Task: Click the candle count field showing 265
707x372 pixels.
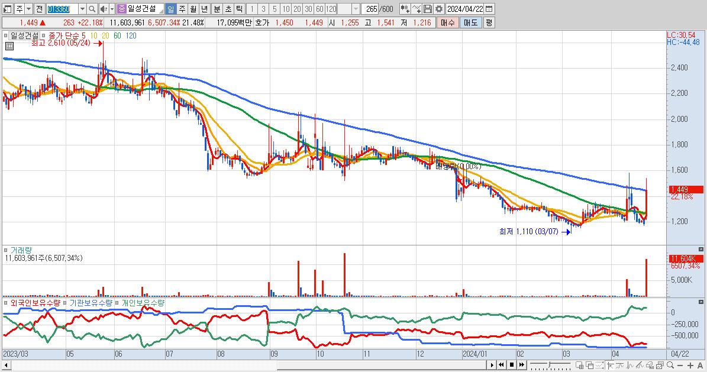Action: 370,8
